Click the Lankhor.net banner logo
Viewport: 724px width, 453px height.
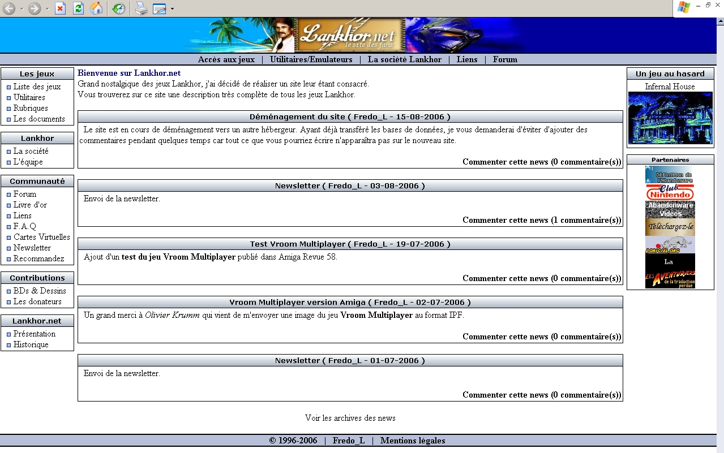[350, 35]
